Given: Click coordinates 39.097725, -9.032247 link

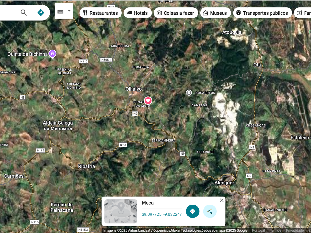Looking at the screenshot, I should (x=162, y=214).
